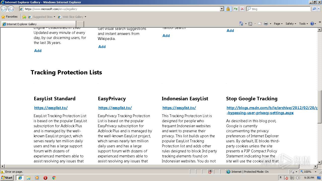
Task: Open the popup blocker status icon
Action: 210,172
